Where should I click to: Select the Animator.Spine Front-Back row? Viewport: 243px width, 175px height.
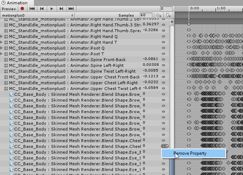pyautogui.click(x=84, y=60)
